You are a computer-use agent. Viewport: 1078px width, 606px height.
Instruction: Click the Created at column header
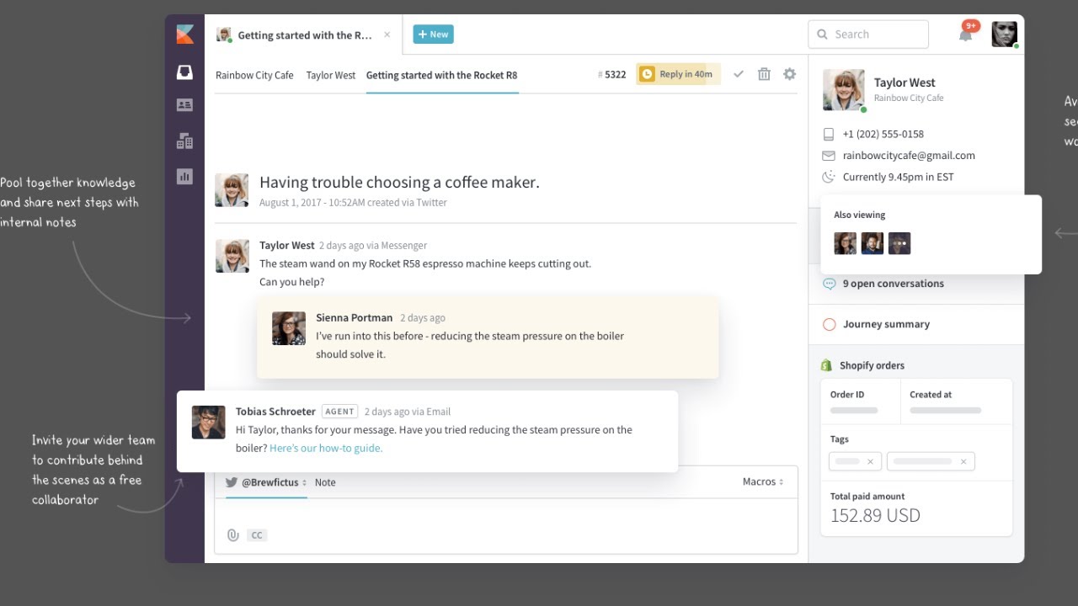(931, 395)
